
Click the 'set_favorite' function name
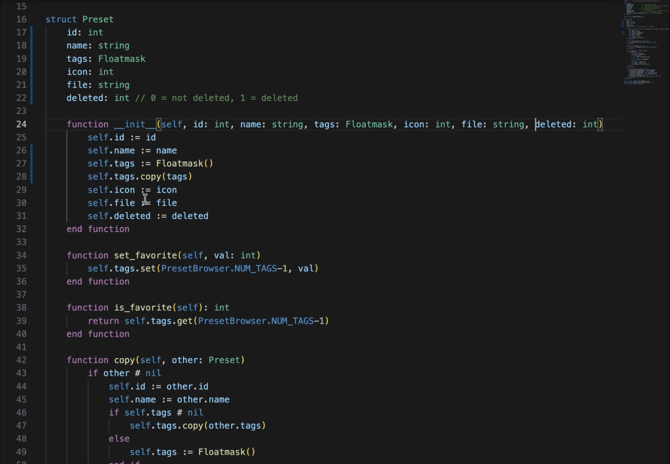pos(145,255)
